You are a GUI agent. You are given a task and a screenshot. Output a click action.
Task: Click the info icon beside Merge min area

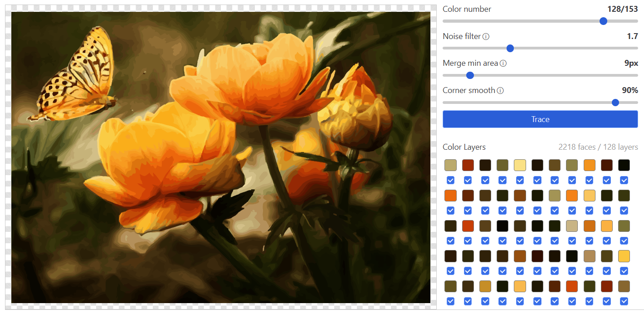coord(503,64)
